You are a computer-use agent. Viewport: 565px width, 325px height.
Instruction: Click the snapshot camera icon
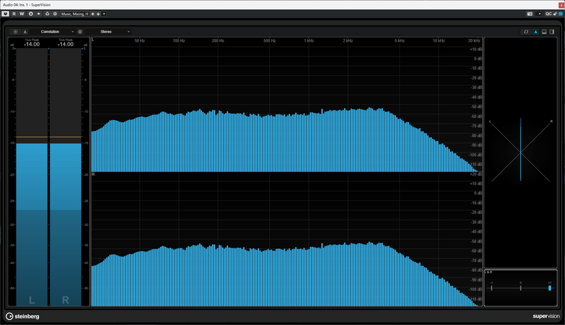coord(530,14)
